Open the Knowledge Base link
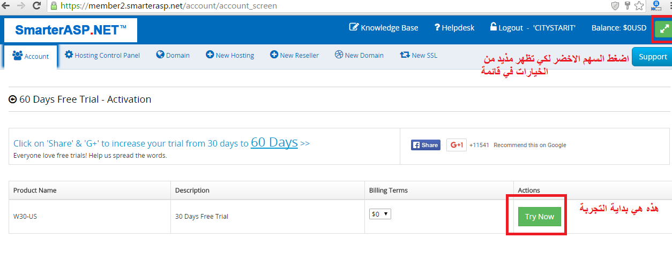The image size is (672, 276). [x=384, y=28]
